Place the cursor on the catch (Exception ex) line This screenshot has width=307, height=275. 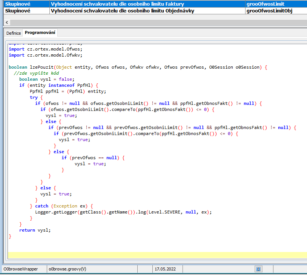click(x=64, y=206)
